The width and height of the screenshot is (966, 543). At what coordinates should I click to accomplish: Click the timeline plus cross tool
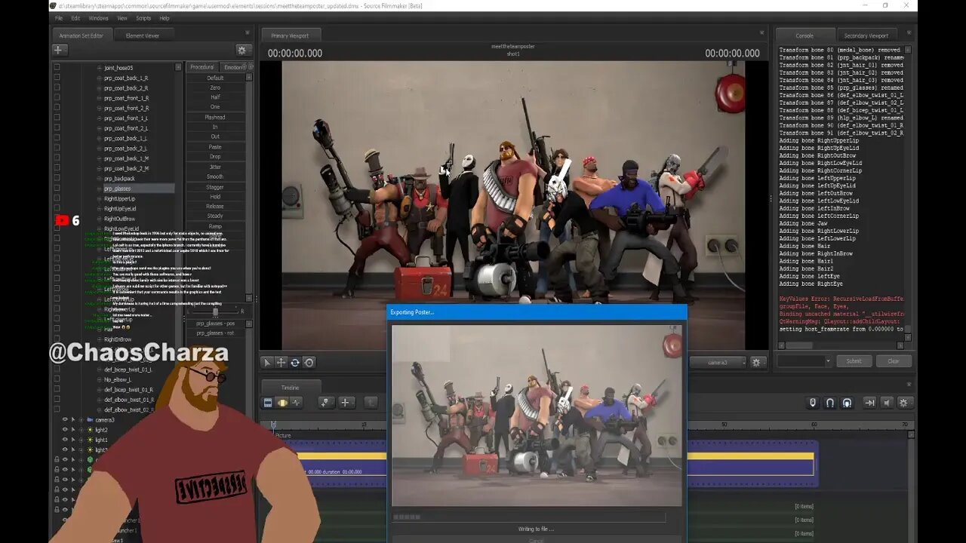pyautogui.click(x=346, y=403)
